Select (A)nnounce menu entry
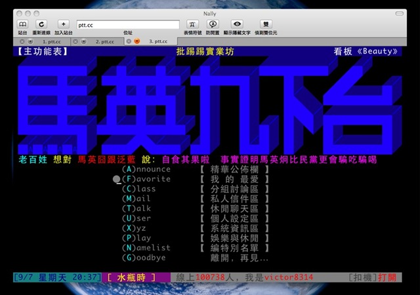420x295 pixels. coord(146,169)
